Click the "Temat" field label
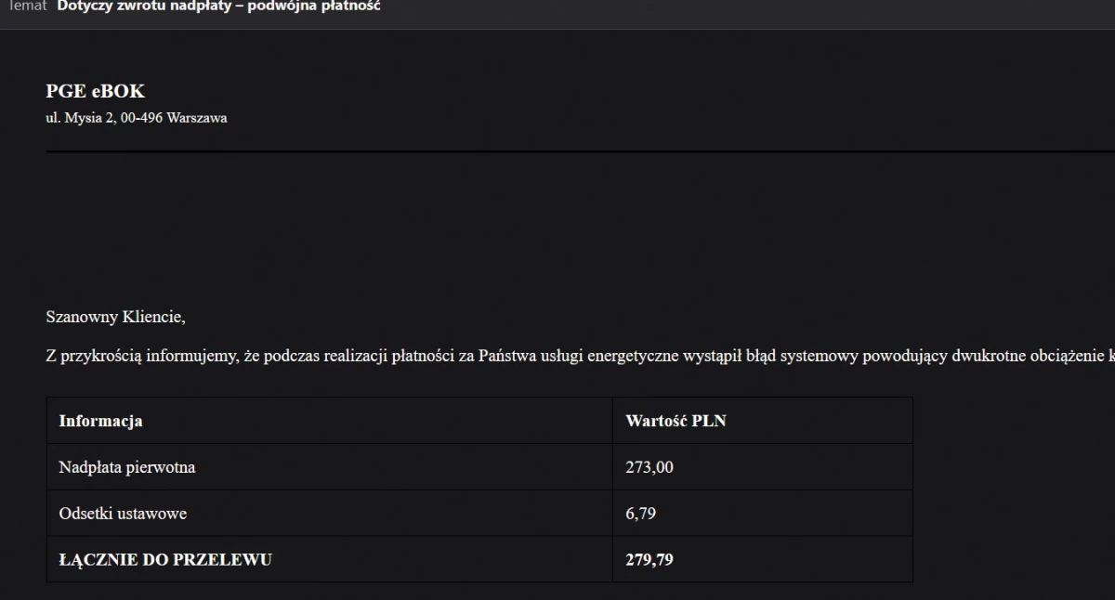Screen dimensions: 1115x600 click(x=27, y=6)
